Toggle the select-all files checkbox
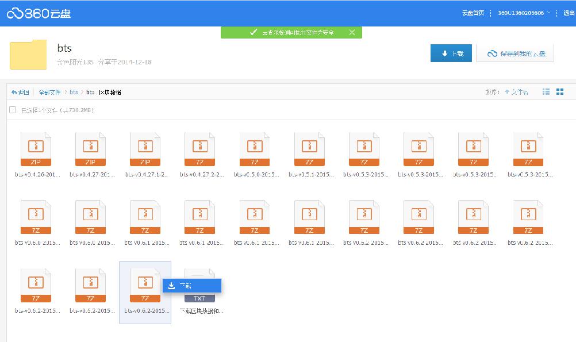576x342 pixels. click(13, 110)
